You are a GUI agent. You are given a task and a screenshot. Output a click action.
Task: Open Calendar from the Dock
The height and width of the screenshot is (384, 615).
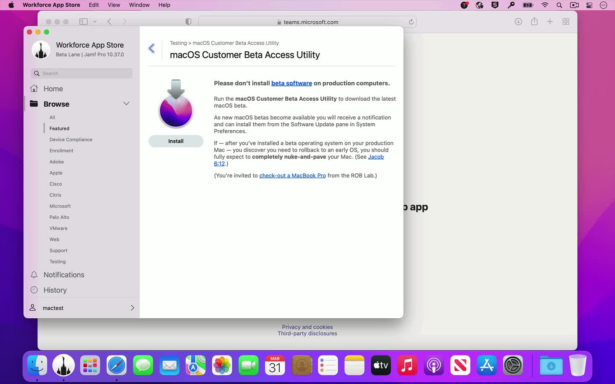pos(275,366)
